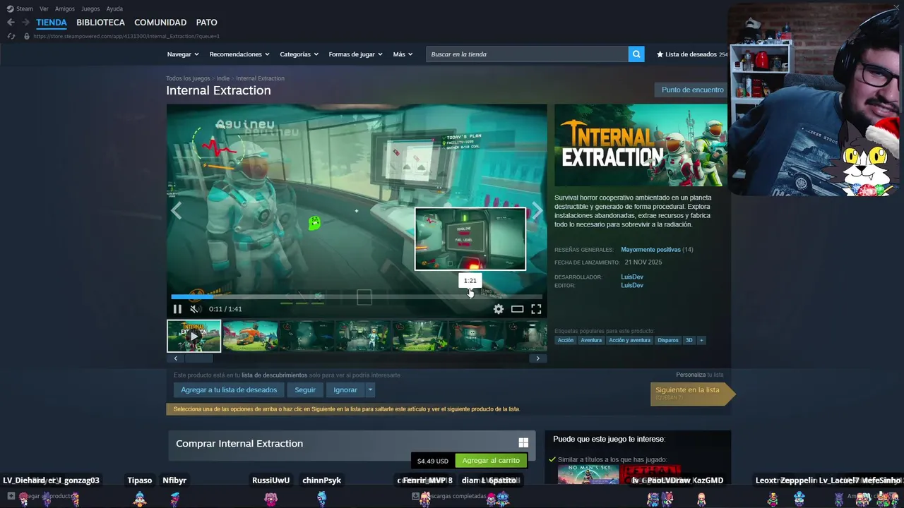Select the orange vehicle screenshot thumbnail
Viewport: 904px width, 508px height.
(250, 336)
